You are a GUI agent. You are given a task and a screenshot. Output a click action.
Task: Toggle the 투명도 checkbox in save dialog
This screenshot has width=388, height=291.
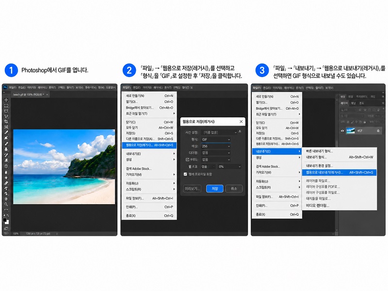pos(187,160)
